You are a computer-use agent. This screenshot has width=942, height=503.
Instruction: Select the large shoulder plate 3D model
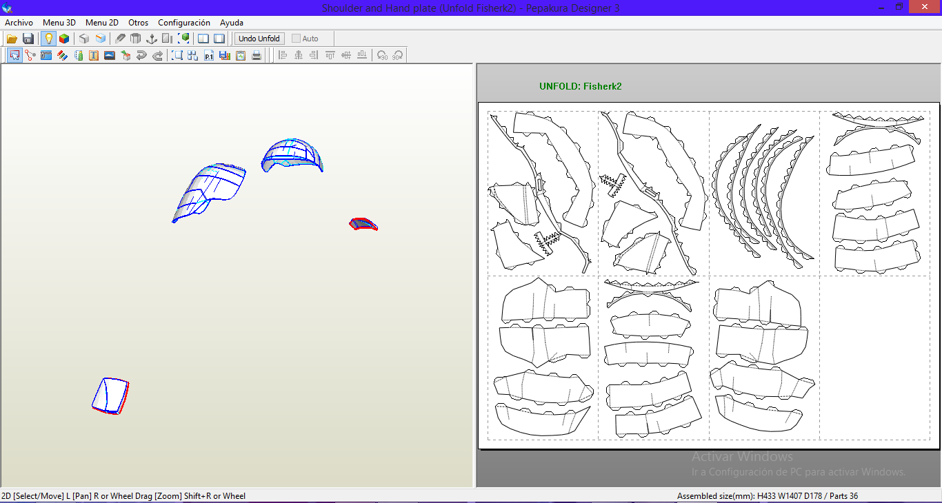pyautogui.click(x=209, y=192)
